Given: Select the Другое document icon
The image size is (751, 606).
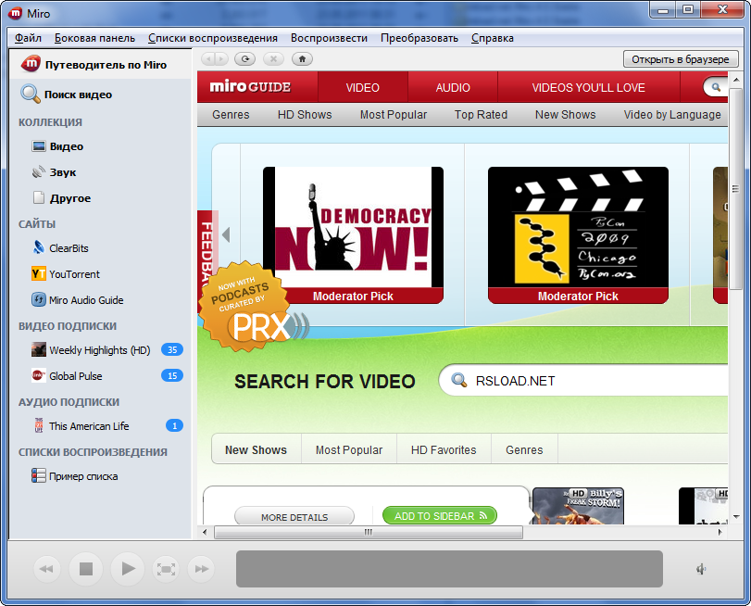Looking at the screenshot, I should [39, 197].
